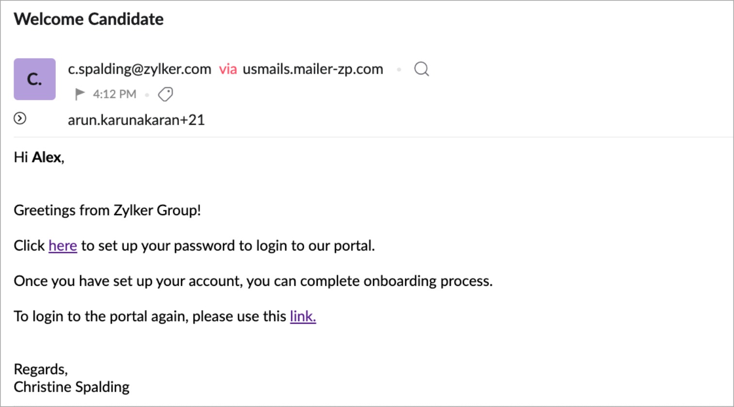The height and width of the screenshot is (407, 734).
Task: Click 'Greetings from Zylker Group!' line
Action: pyautogui.click(x=107, y=210)
